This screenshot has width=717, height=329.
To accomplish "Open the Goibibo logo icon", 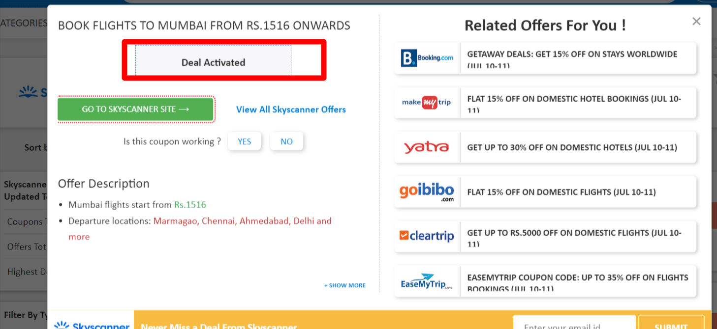I will pyautogui.click(x=426, y=192).
